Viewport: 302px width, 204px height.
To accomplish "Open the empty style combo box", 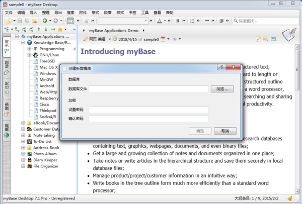I will coord(123,21).
